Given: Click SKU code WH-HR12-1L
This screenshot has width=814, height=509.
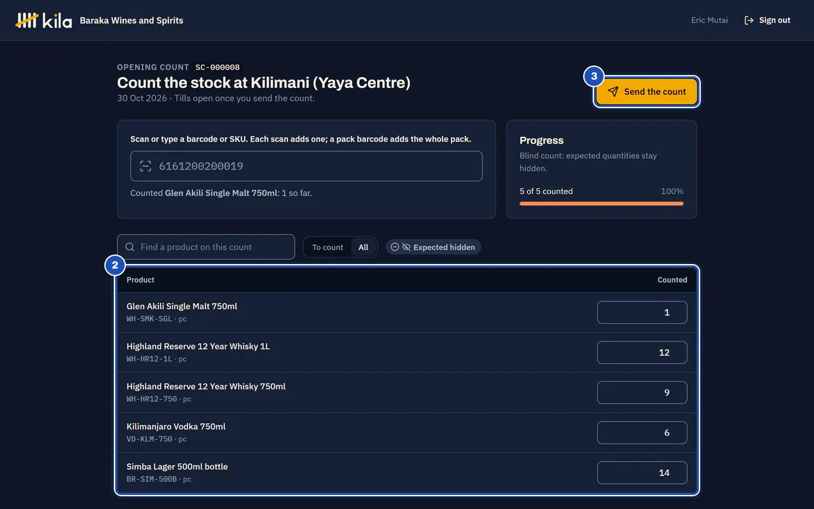Looking at the screenshot, I should coord(149,359).
